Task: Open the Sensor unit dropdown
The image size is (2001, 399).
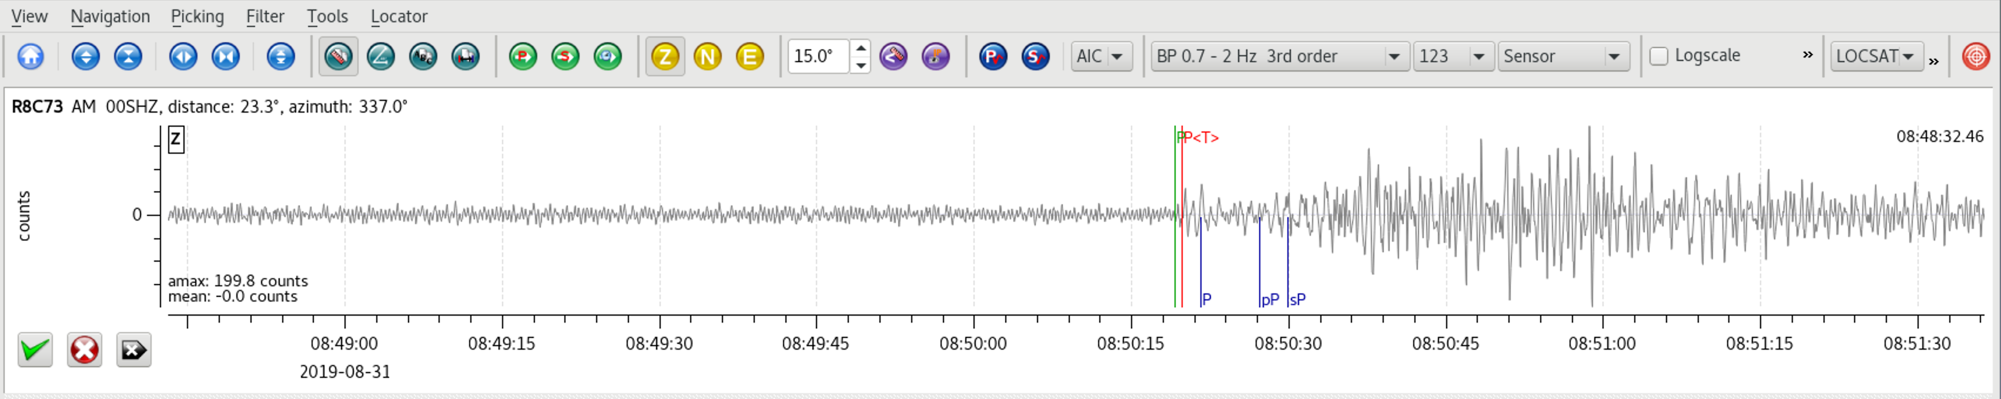Action: tap(1563, 56)
